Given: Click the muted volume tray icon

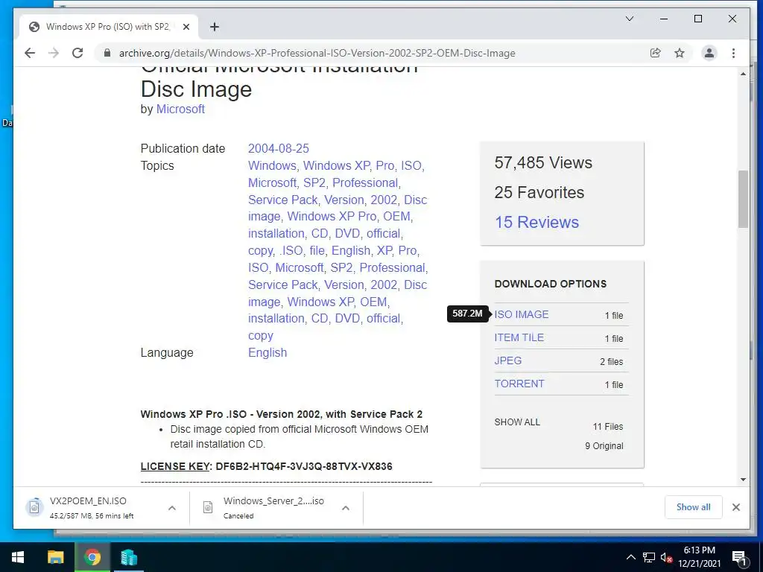Looking at the screenshot, I should pyautogui.click(x=666, y=557).
